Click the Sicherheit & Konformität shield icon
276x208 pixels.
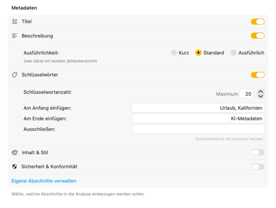[15, 166]
